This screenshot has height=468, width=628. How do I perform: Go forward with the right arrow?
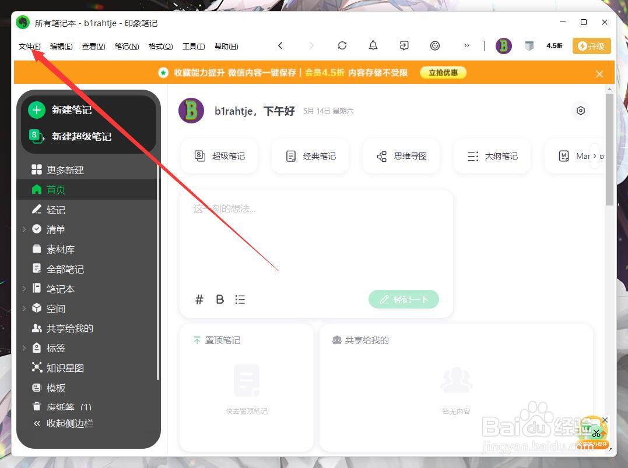pyautogui.click(x=311, y=45)
